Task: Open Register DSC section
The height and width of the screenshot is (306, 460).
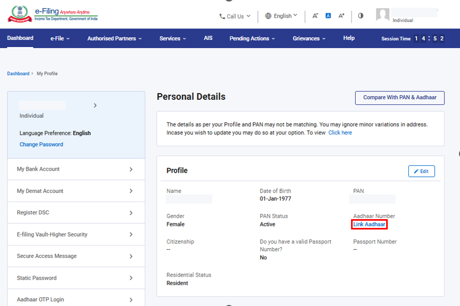Action: (x=76, y=213)
